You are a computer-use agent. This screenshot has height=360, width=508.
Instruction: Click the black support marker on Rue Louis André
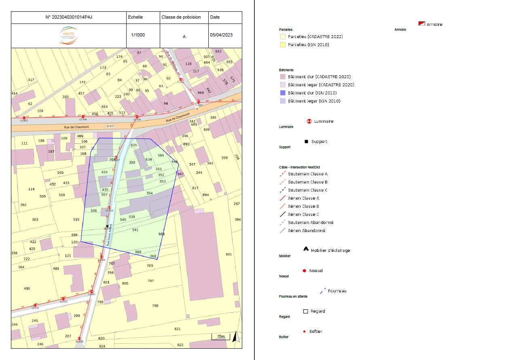[107, 226]
